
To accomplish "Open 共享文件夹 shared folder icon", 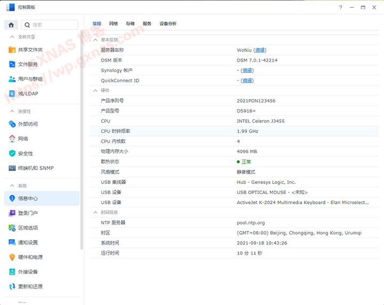I will tap(12, 50).
